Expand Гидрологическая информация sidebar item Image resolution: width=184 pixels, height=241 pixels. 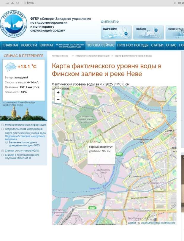click(24, 129)
